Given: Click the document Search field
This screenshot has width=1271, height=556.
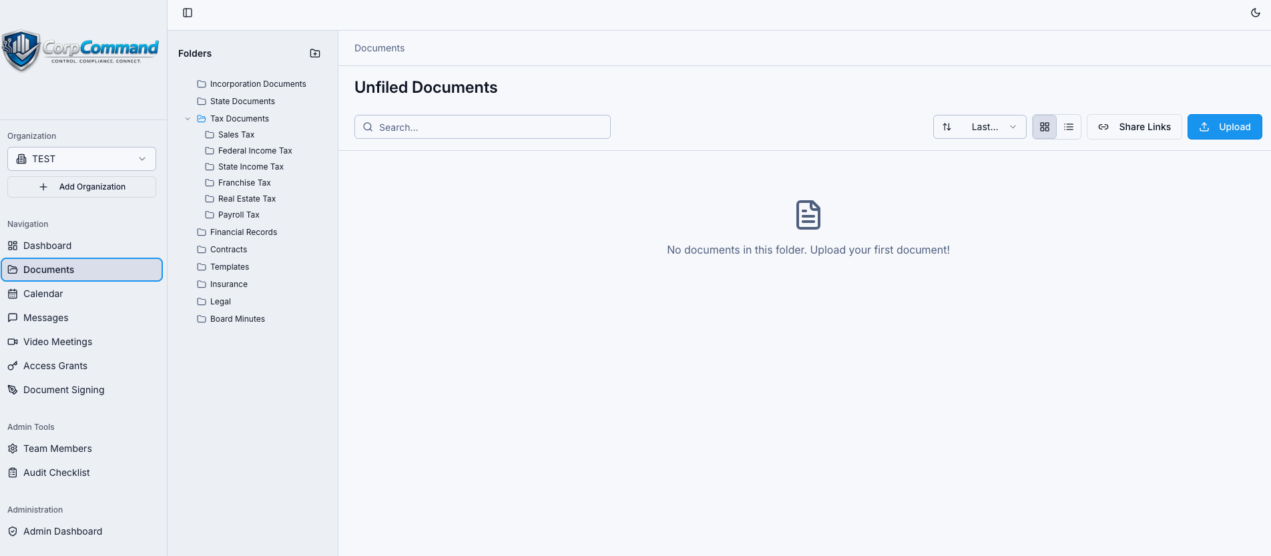Looking at the screenshot, I should 483,127.
